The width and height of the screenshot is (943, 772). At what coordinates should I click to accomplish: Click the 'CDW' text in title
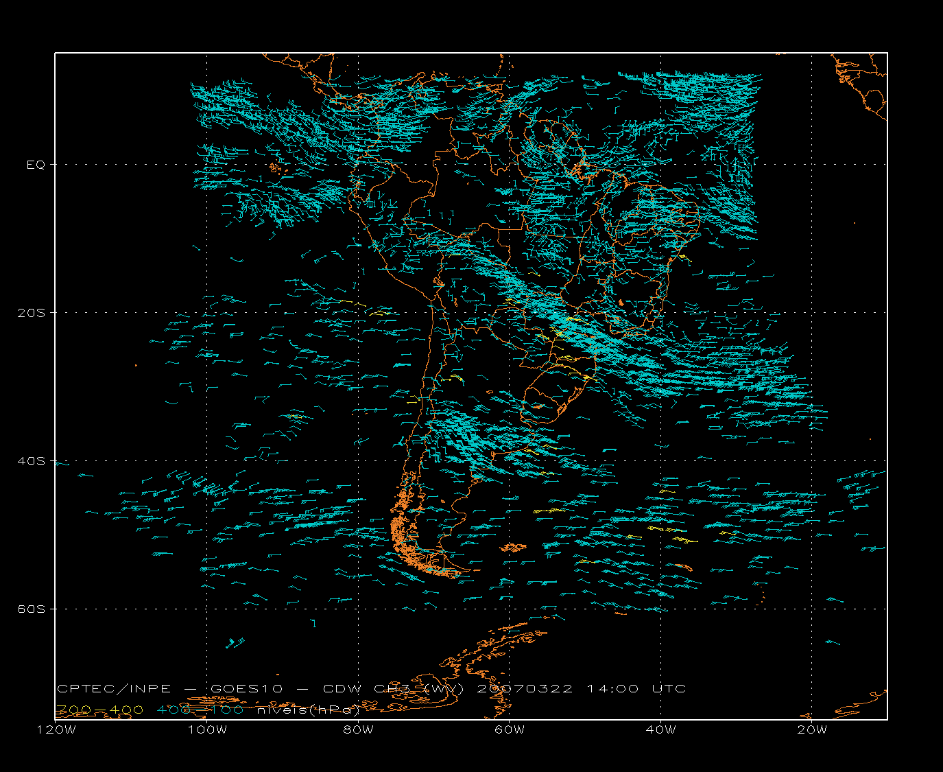342,689
